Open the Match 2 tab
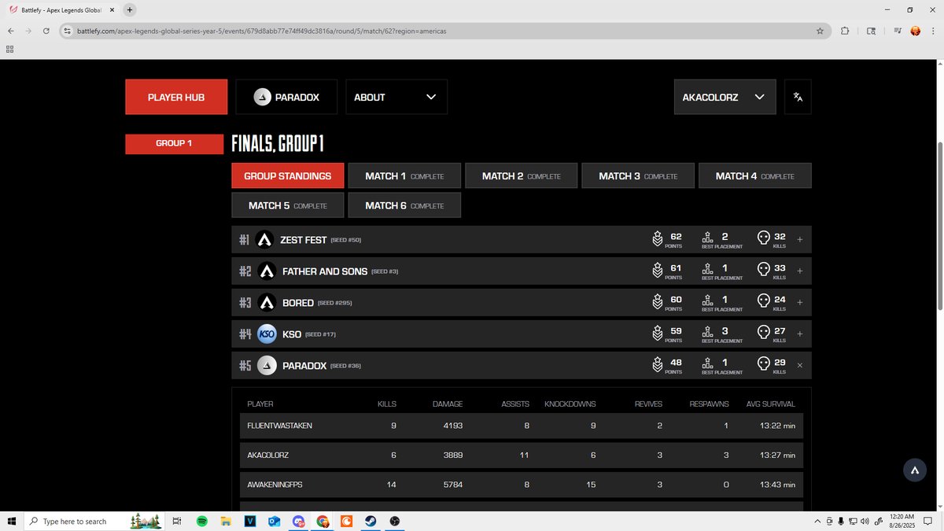The width and height of the screenshot is (944, 531). [x=522, y=176]
